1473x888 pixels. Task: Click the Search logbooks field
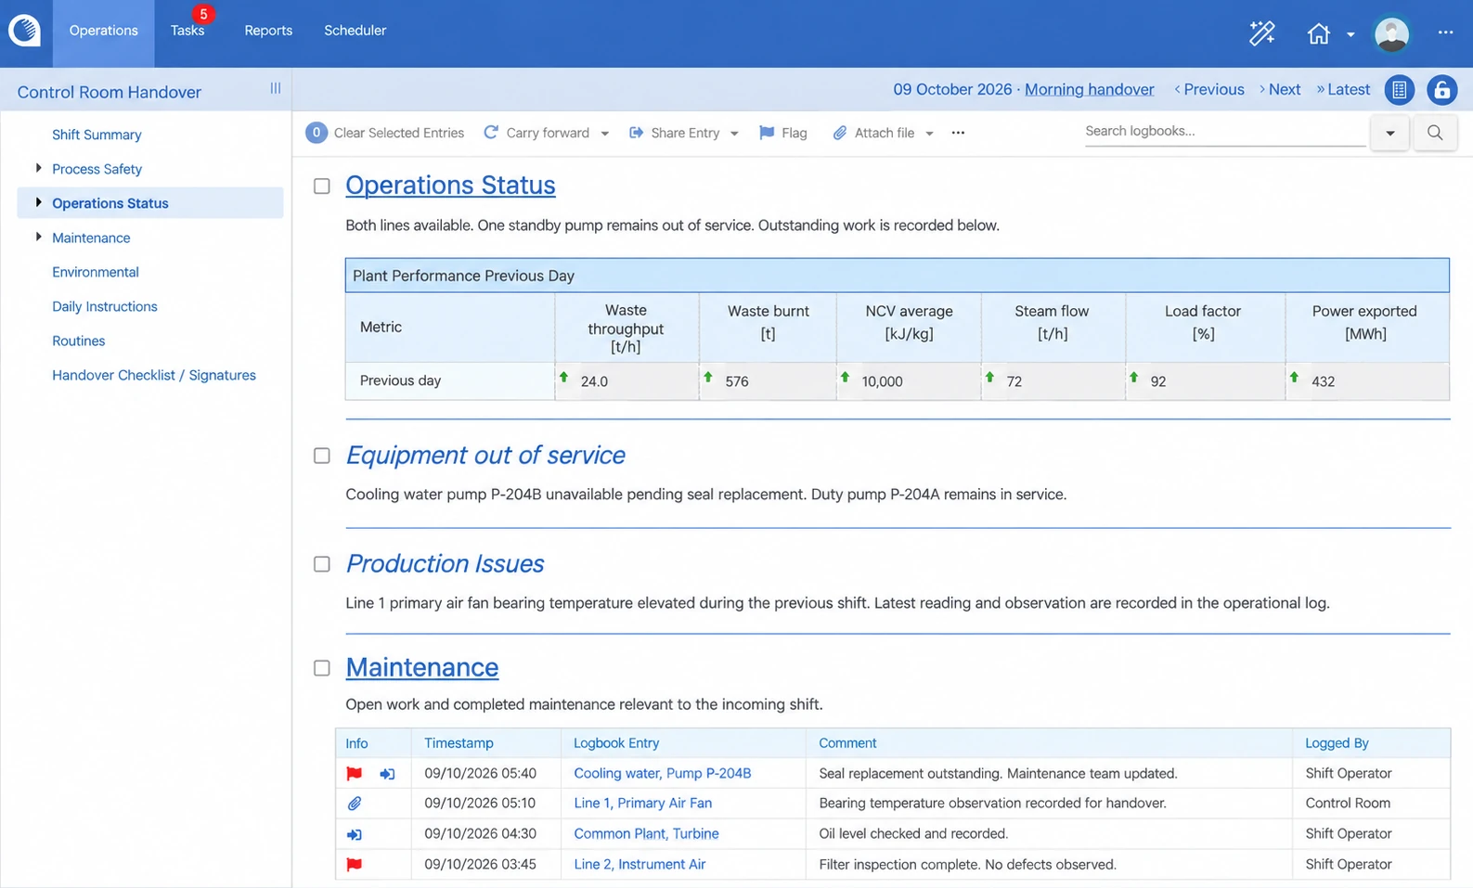tap(1225, 132)
